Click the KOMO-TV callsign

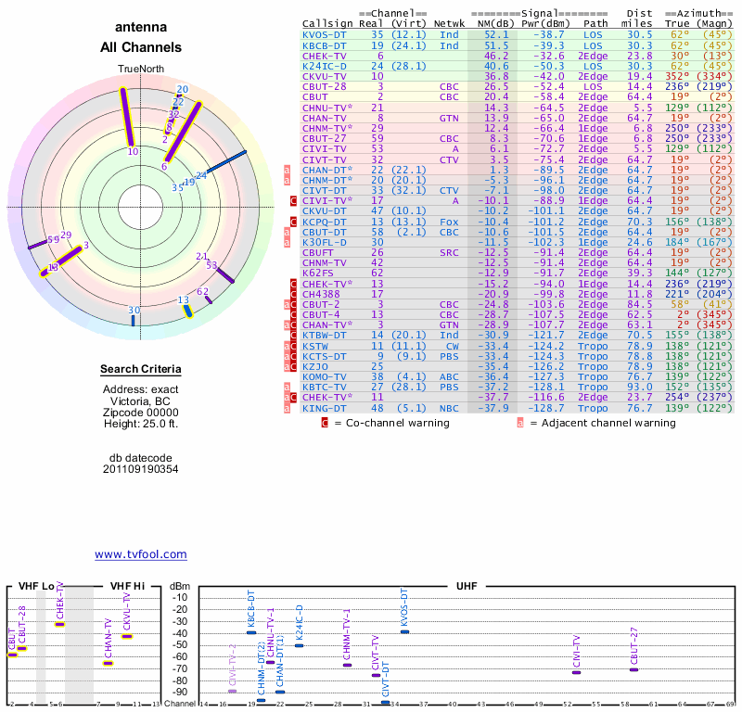[x=325, y=377]
